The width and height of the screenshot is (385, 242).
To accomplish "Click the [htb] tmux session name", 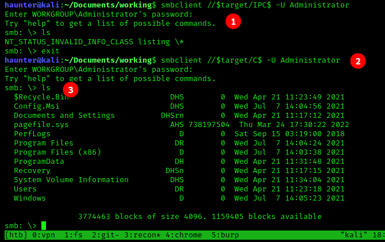I will tap(16, 235).
